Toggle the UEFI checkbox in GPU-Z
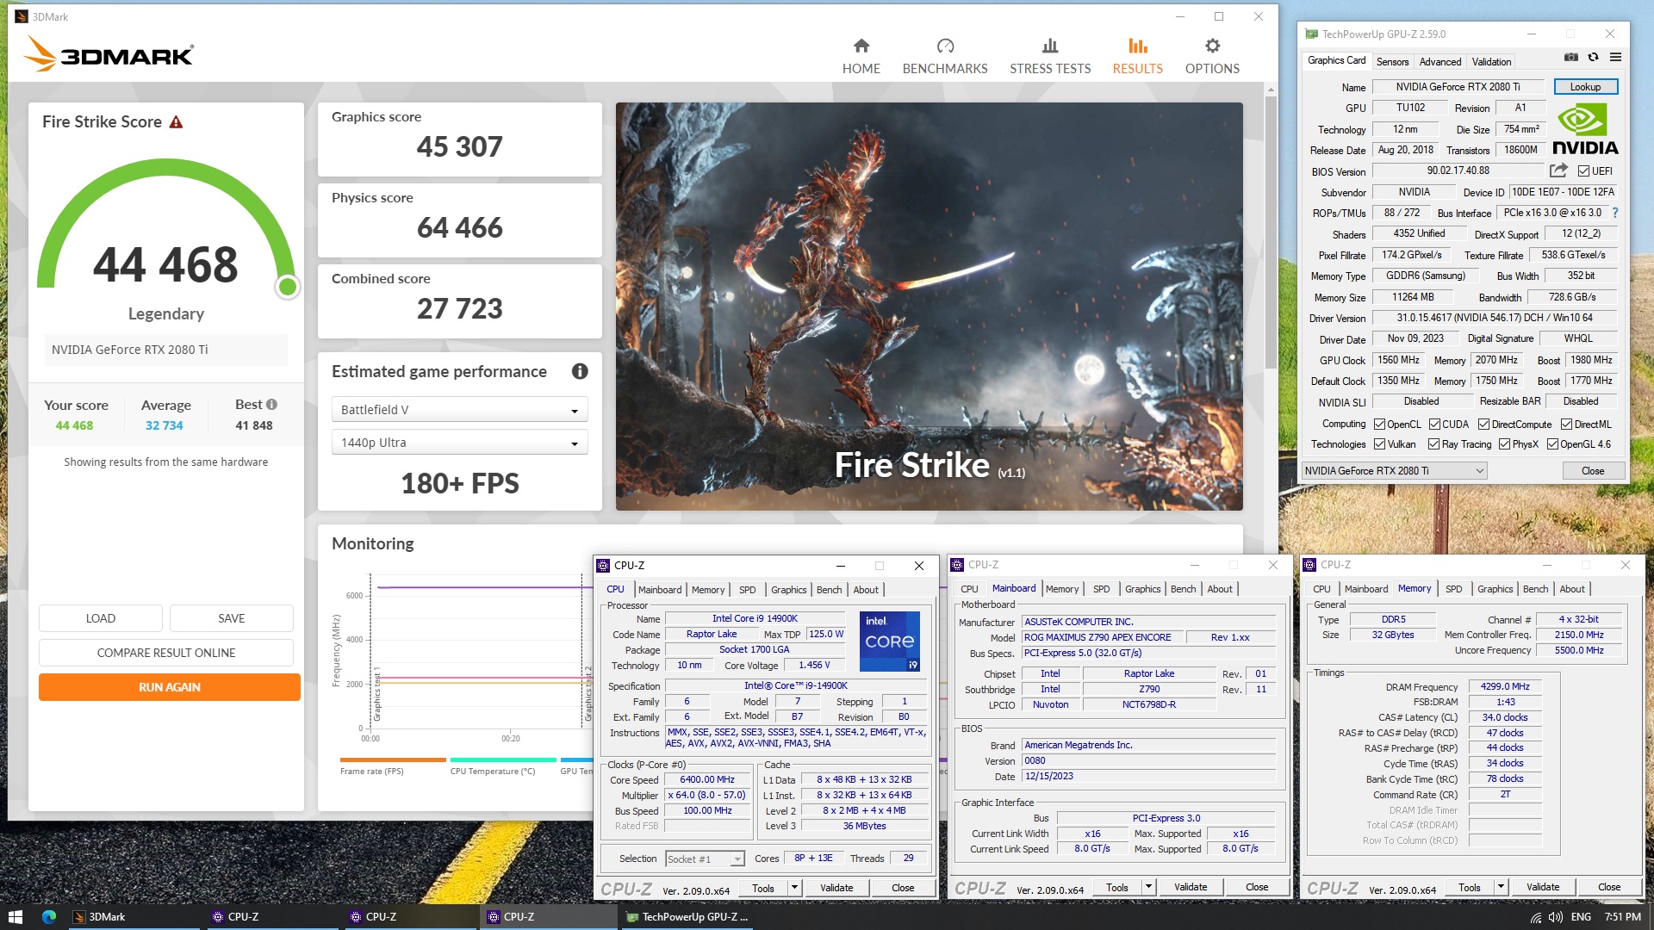 tap(1583, 171)
